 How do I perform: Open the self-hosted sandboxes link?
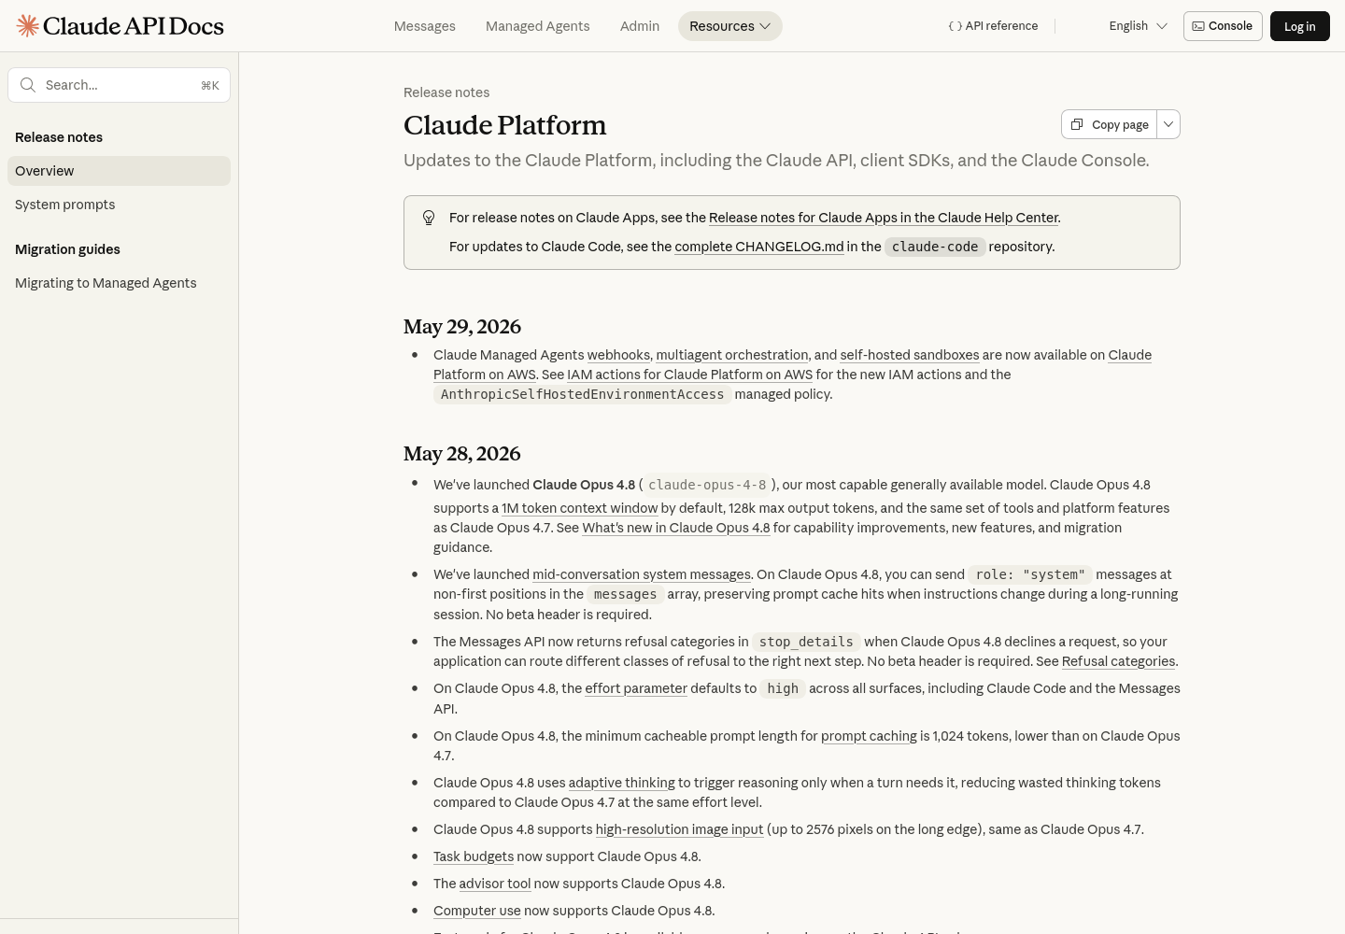coord(910,355)
